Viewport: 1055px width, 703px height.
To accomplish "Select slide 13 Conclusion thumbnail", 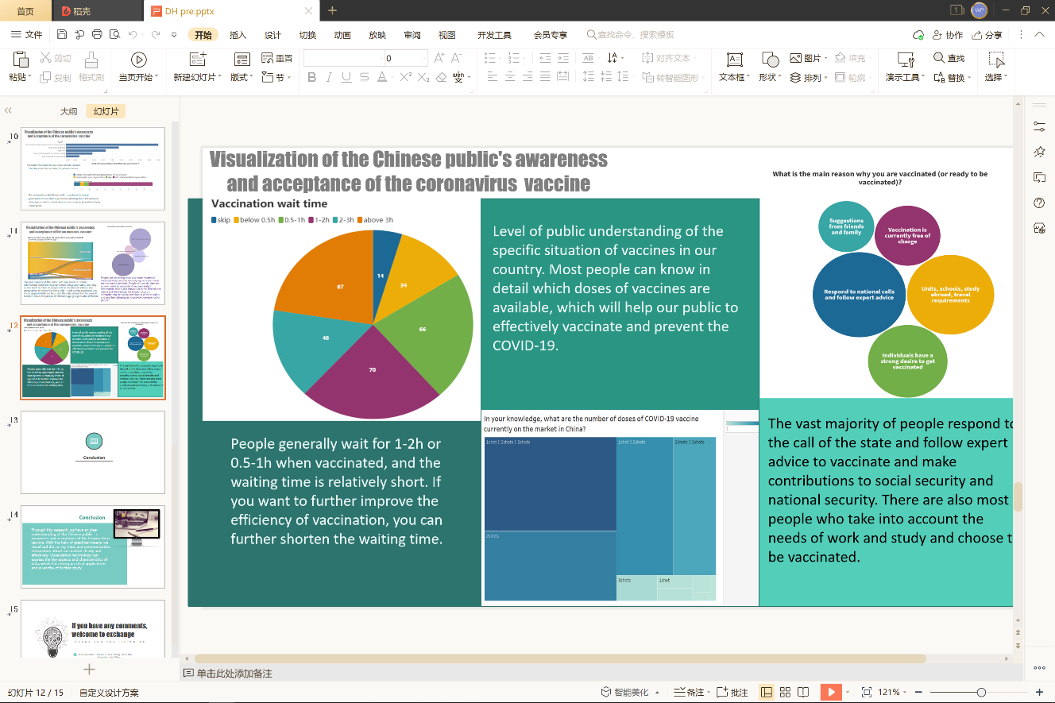I will (92, 452).
